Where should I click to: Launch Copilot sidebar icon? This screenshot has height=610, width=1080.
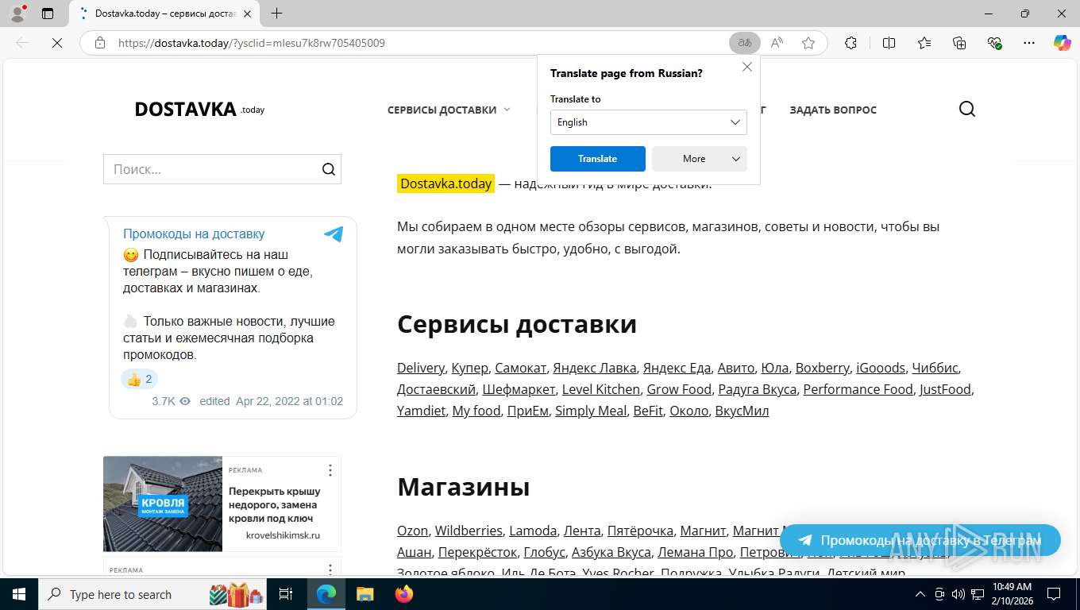[1062, 43]
